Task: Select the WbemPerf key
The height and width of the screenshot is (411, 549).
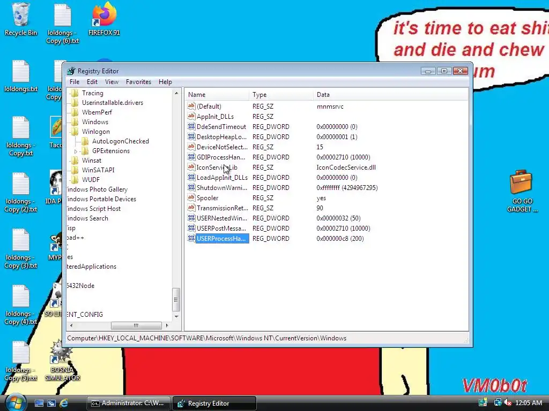Action: [97, 112]
